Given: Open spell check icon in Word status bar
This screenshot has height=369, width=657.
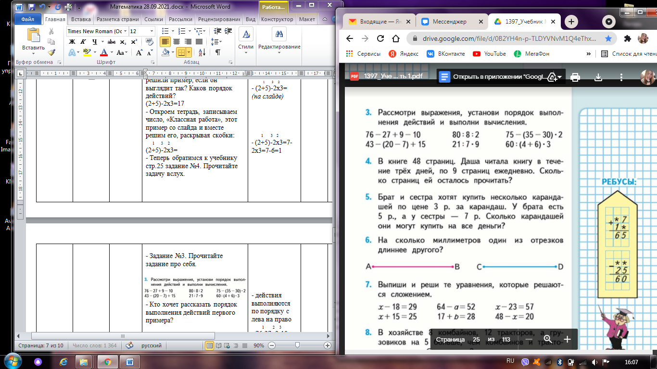Looking at the screenshot, I should click(129, 345).
